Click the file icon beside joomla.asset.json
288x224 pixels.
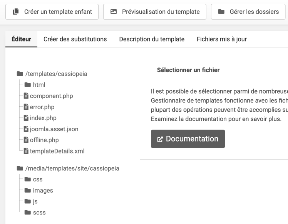point(26,129)
